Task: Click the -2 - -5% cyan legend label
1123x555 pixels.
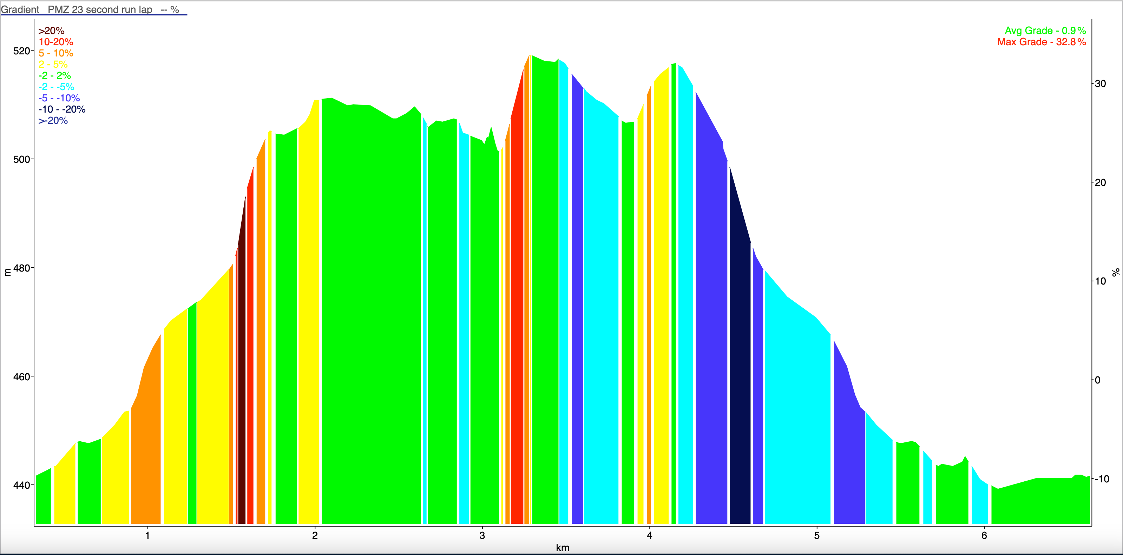Action: click(56, 87)
